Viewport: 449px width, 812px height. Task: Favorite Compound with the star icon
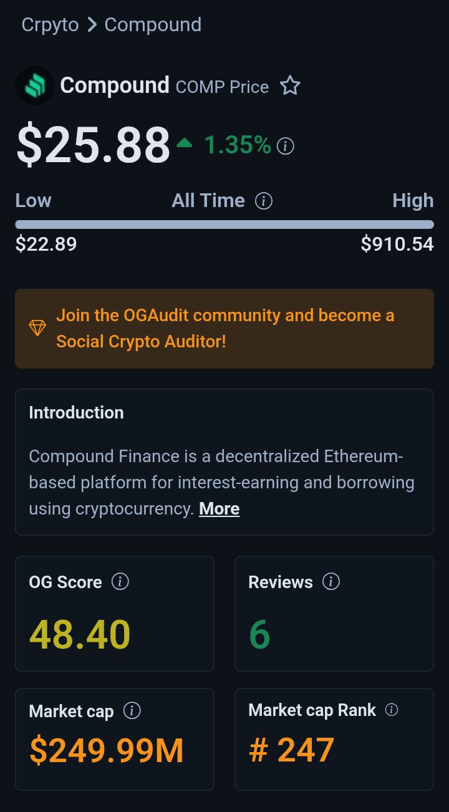coord(290,85)
